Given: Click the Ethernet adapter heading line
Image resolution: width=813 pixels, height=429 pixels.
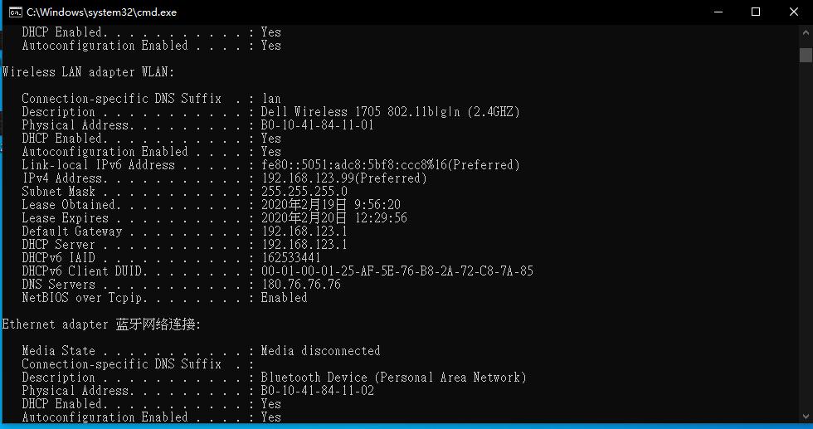Looking at the screenshot, I should pos(101,324).
